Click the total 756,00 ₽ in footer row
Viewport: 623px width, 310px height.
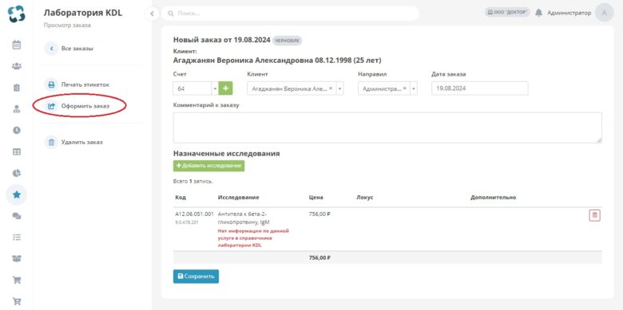[x=319, y=257]
